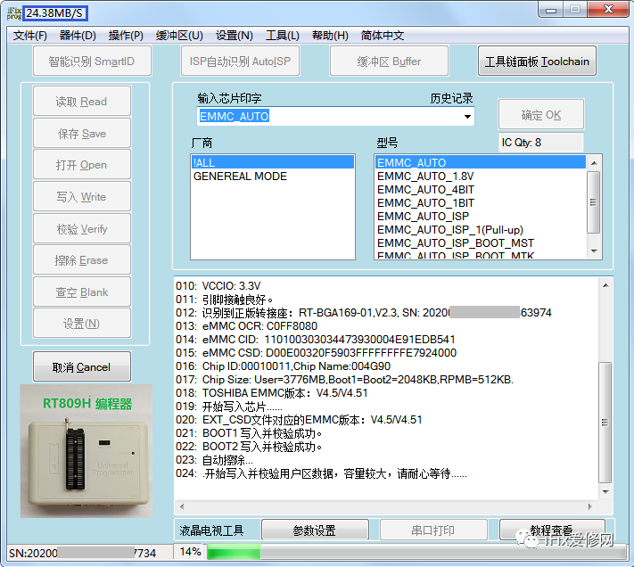634x567 pixels.
Task: Select EMMC_AUTO in the model list
Action: click(481, 162)
